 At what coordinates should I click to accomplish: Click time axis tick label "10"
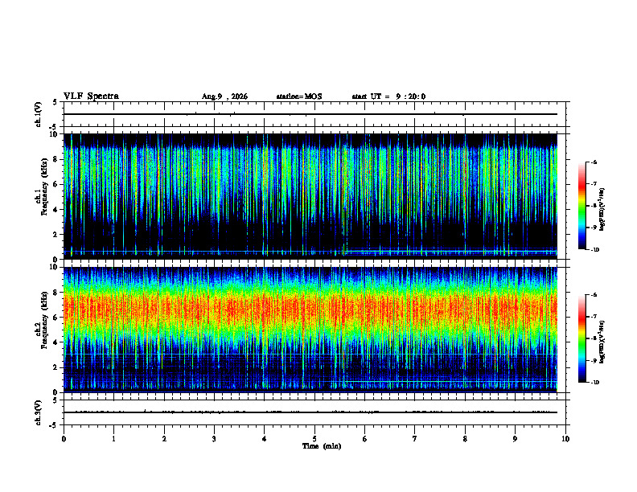(565, 439)
